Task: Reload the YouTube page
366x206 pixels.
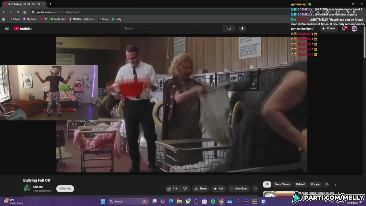Action: coord(18,12)
